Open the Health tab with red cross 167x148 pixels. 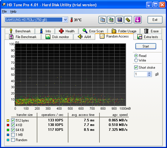click(67, 31)
